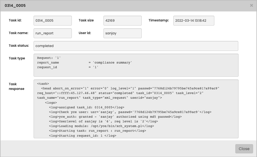Click the 'Task response' label
Viewport: 257px width, 157px height.
17,86
